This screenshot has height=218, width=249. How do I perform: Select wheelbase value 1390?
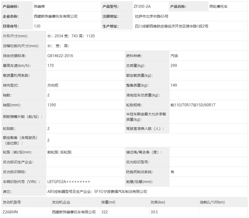coord(52,105)
